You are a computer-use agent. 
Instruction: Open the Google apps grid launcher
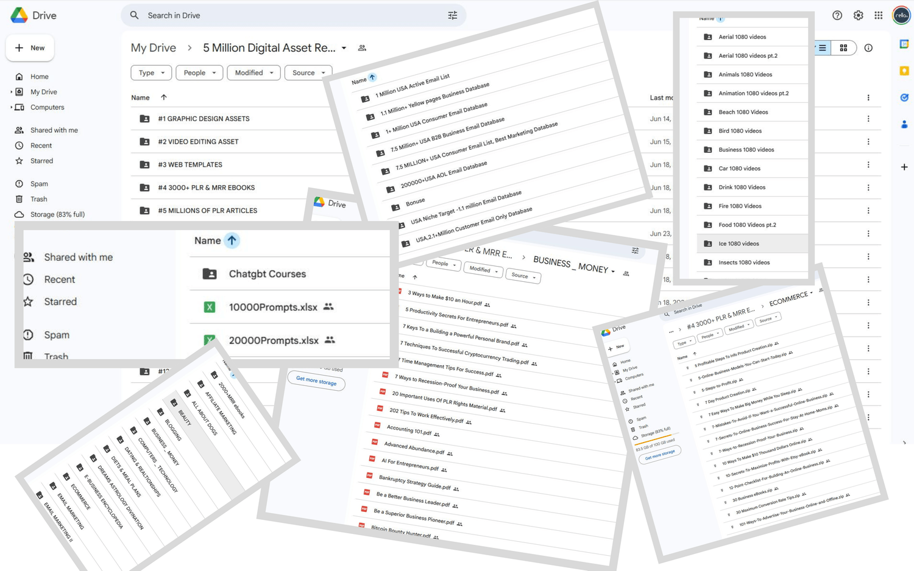pos(878,15)
